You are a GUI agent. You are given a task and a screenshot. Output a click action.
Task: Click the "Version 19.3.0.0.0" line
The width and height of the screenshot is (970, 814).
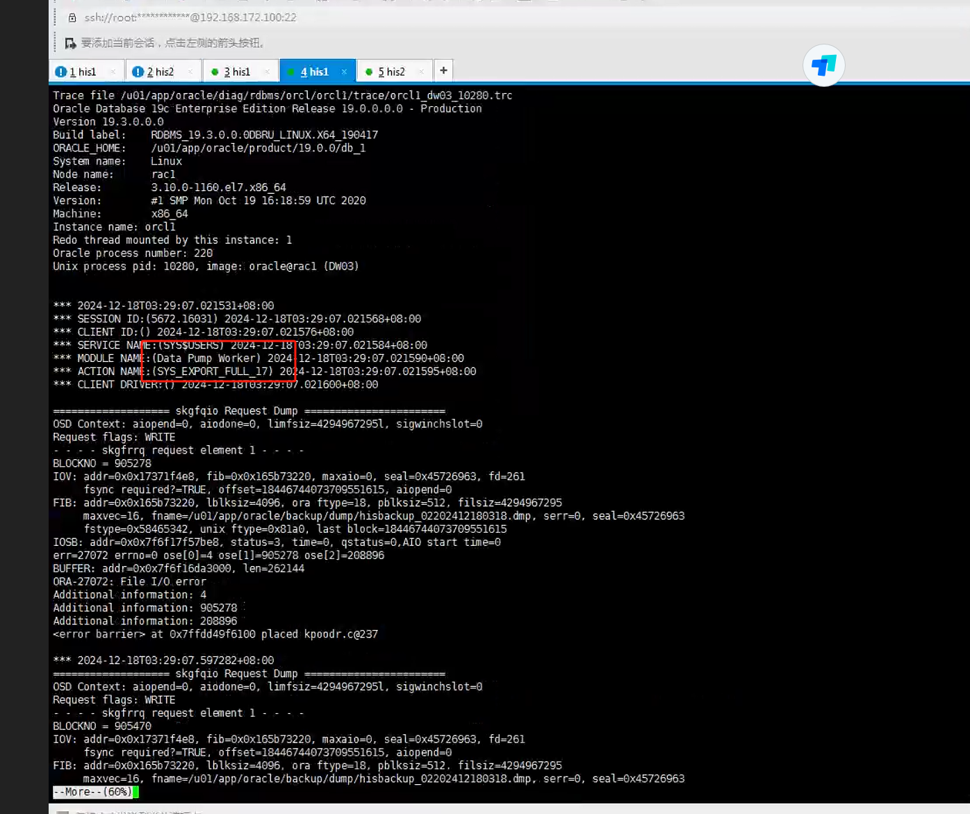pos(108,122)
